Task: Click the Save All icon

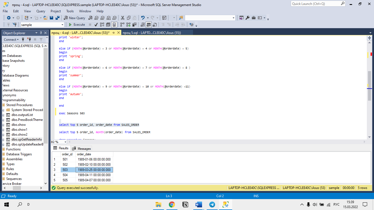Action: pyautogui.click(x=57, y=18)
